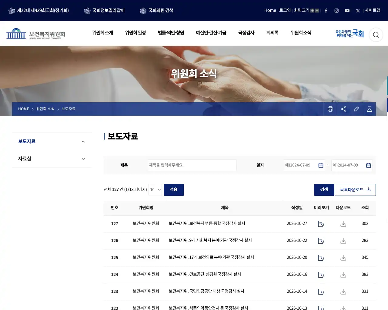Image resolution: width=388 pixels, height=310 pixels.
Task: Open the Facebook icon link
Action: pyautogui.click(x=326, y=11)
